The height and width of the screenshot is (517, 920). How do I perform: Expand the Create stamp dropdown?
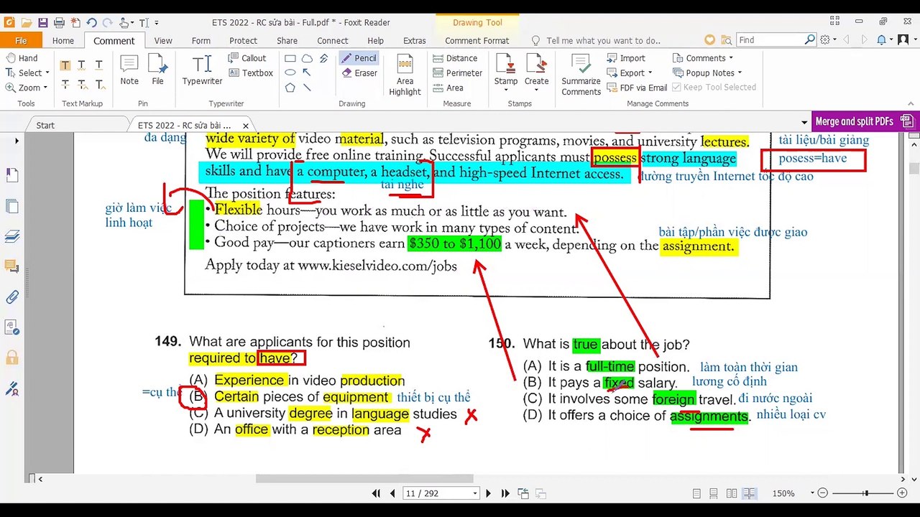pyautogui.click(x=536, y=89)
